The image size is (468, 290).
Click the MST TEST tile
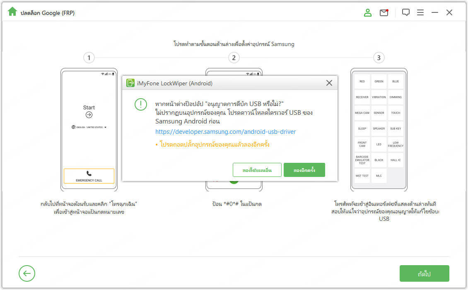pos(362,176)
